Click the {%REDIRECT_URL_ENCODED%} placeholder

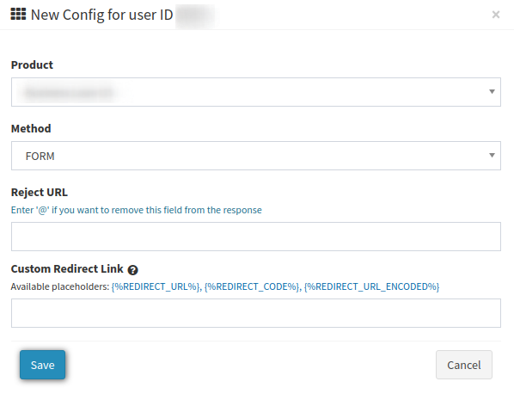tap(371, 286)
